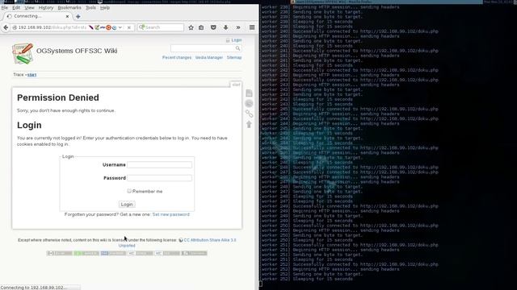Focus the browser Search field
The image size is (517, 290).
click(161, 27)
